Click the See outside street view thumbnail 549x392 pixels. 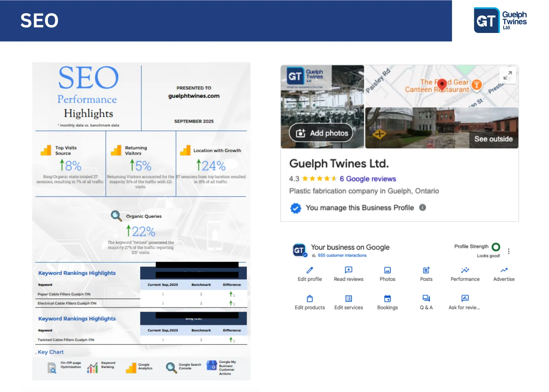coord(441,128)
